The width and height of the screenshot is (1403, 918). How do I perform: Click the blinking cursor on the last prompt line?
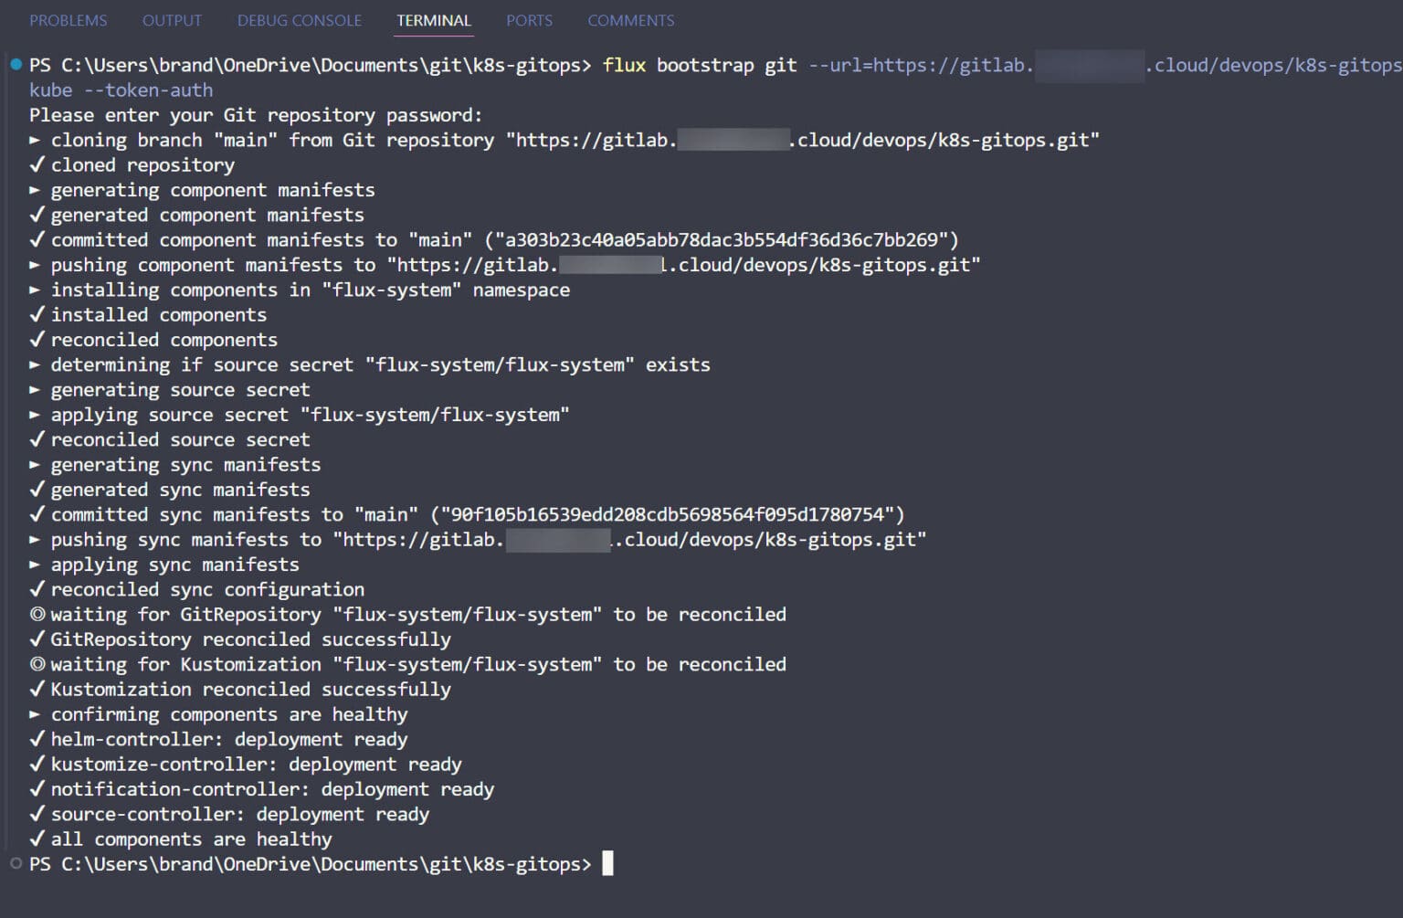click(607, 862)
